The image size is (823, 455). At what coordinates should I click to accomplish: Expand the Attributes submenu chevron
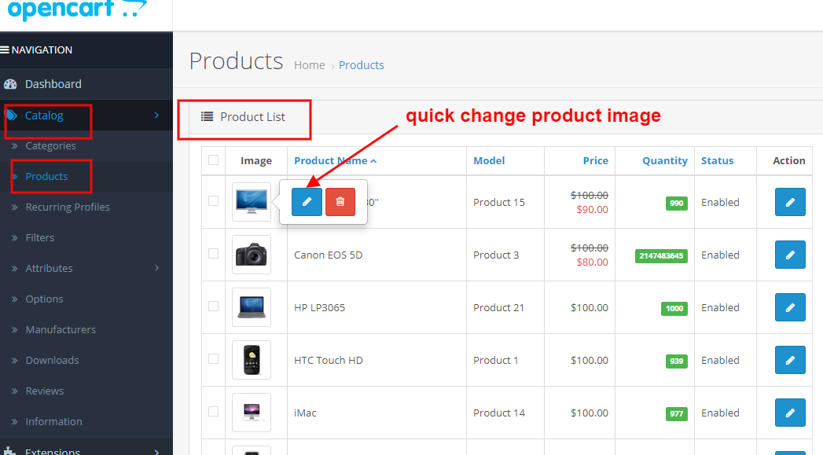[156, 268]
